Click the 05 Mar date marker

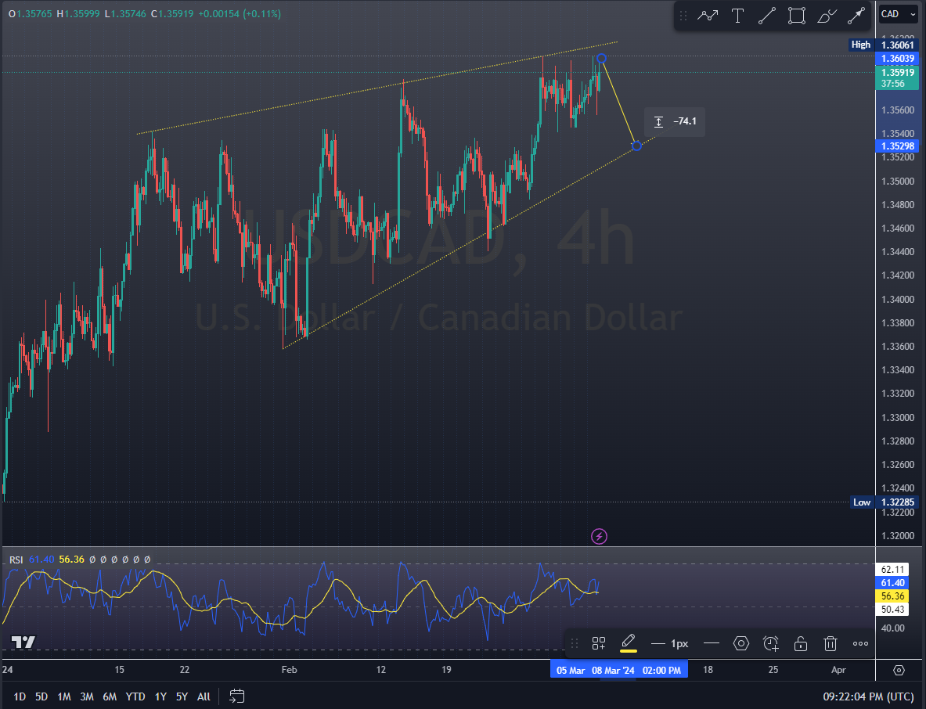(x=571, y=670)
